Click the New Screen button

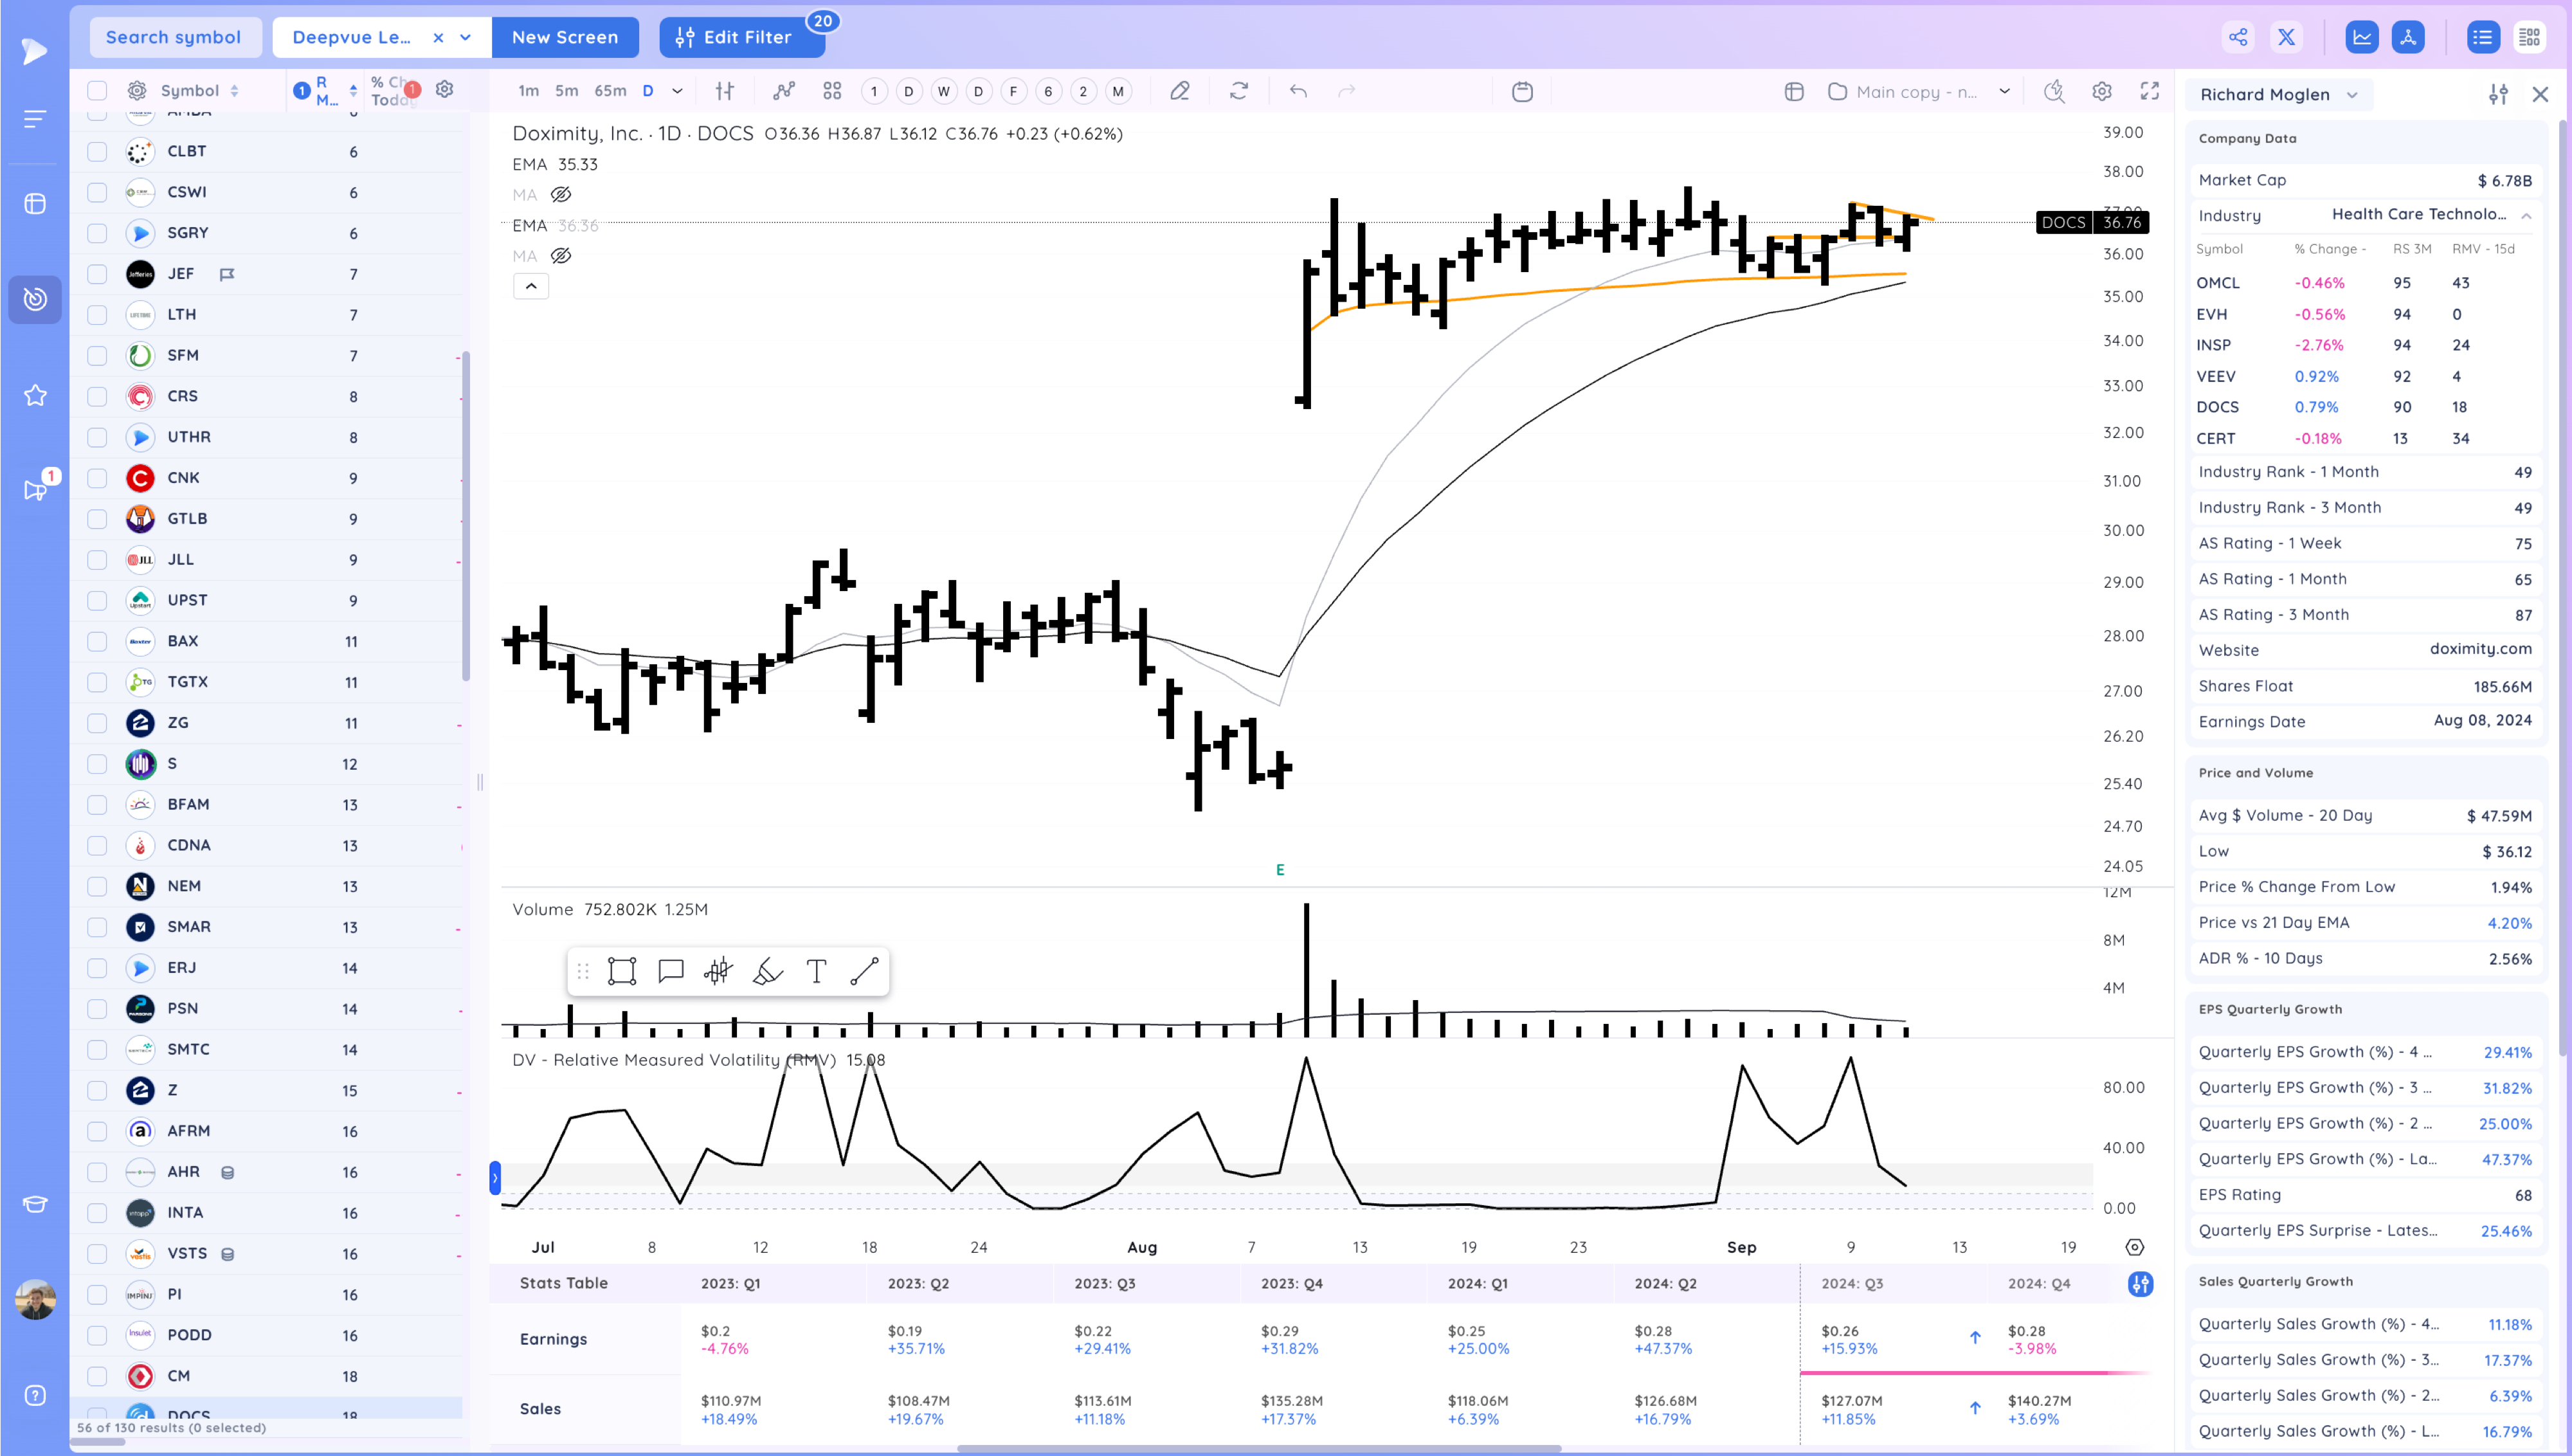[x=565, y=37]
